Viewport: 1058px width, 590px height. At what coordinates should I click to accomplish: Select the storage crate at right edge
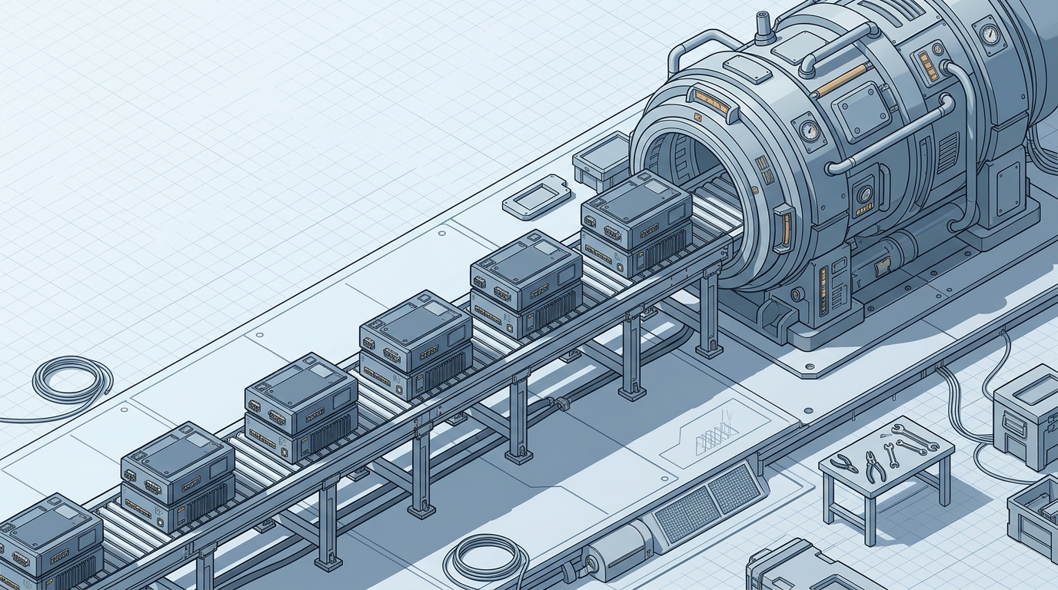[x=1028, y=415]
